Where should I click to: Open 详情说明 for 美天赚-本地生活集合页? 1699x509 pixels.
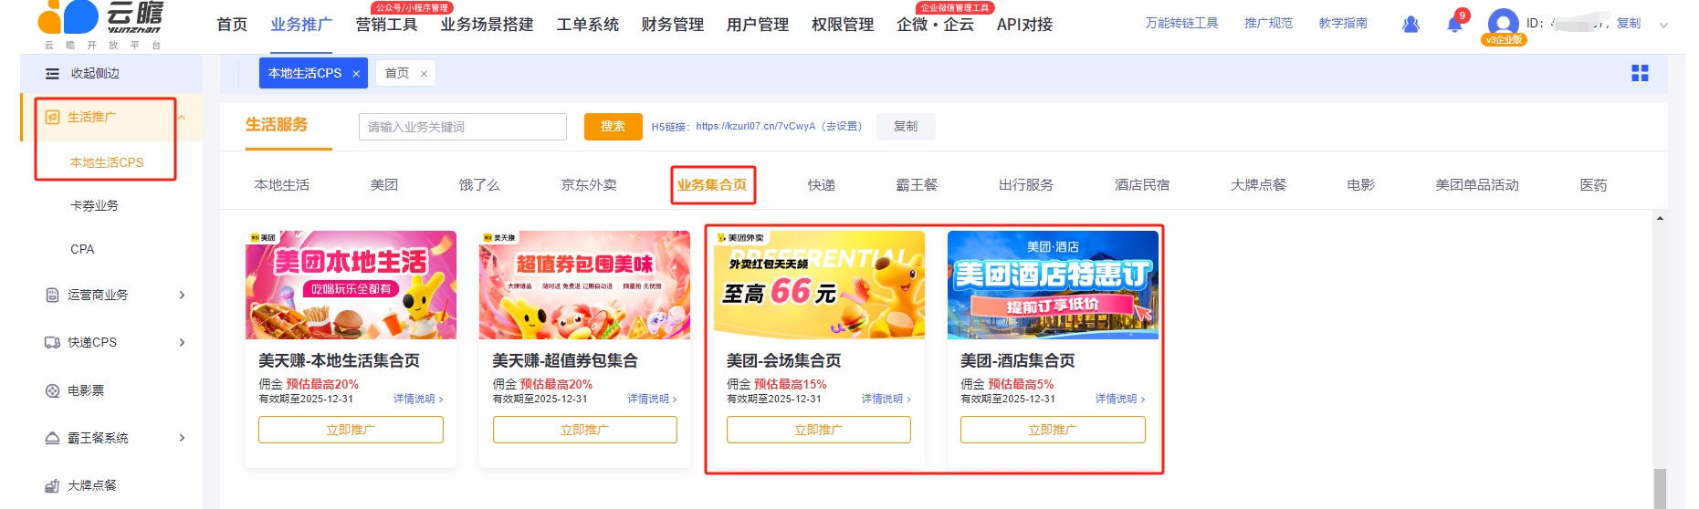(x=418, y=399)
